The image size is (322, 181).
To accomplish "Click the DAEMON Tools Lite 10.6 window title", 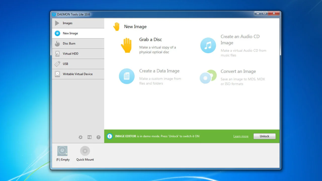I will click(73, 14).
